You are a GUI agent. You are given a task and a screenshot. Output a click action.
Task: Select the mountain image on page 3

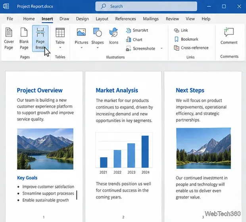204,148
